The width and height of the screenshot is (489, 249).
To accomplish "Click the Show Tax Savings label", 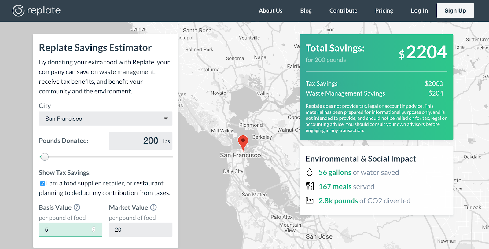I will (x=65, y=173).
